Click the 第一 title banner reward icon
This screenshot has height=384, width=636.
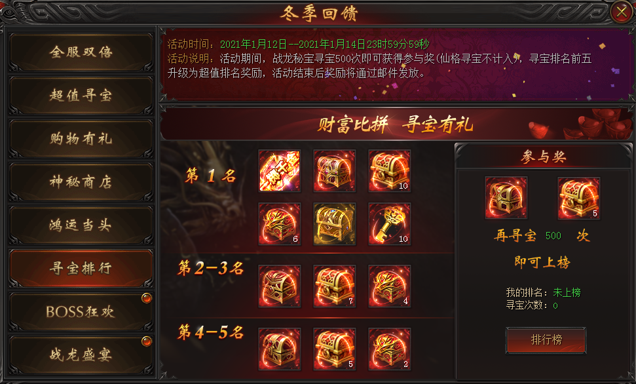(x=280, y=171)
